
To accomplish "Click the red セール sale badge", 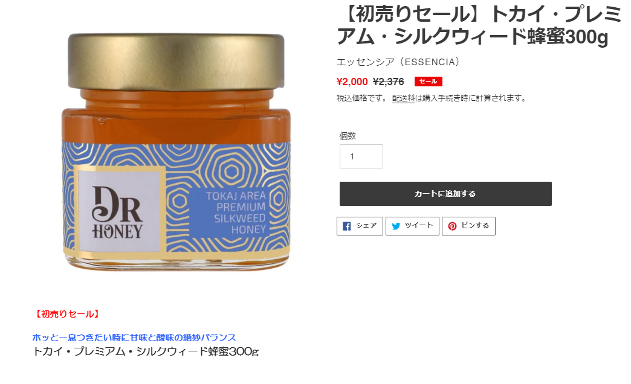I will 428,82.
